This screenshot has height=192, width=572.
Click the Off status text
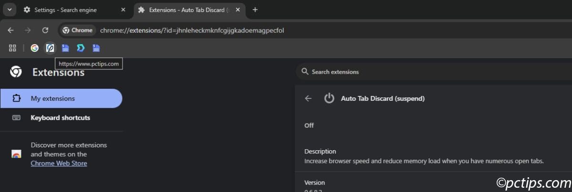[x=309, y=125]
